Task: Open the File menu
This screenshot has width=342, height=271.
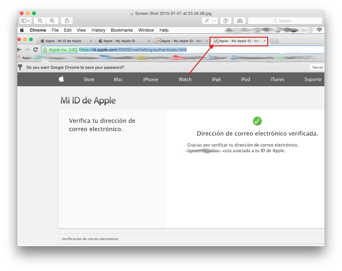Action: [x=55, y=30]
